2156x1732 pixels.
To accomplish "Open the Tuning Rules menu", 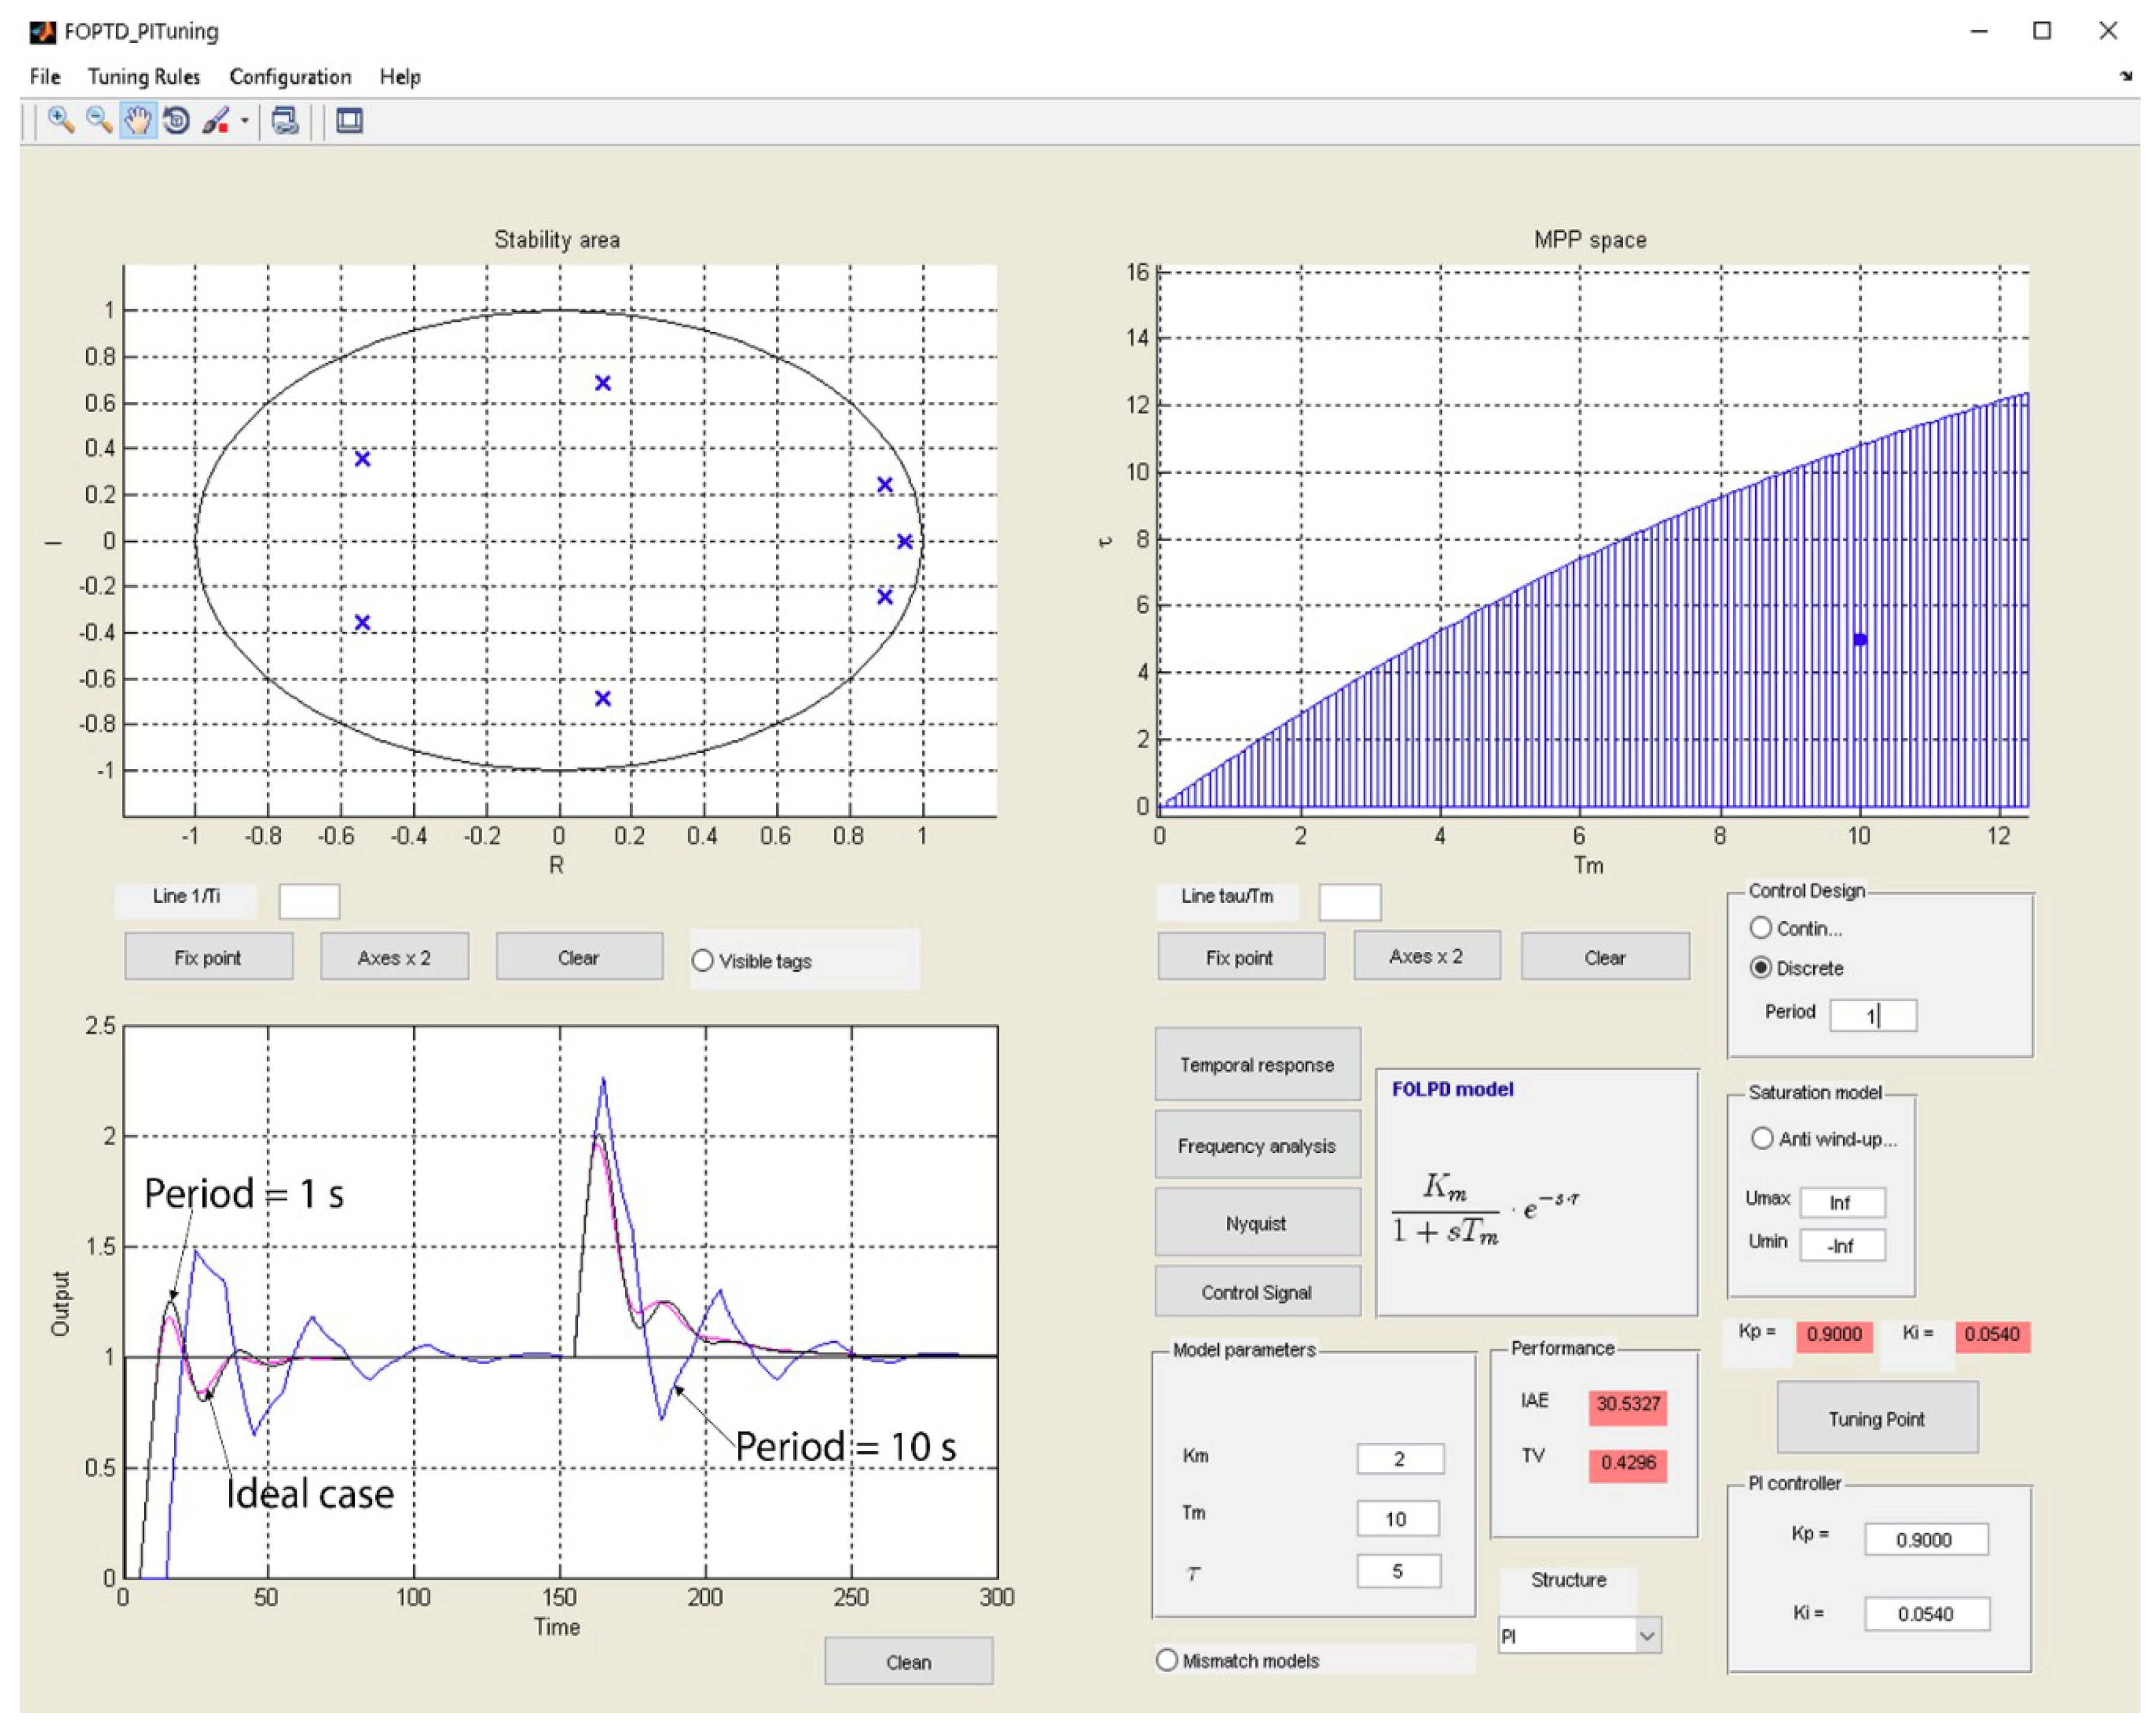I will 144,77.
